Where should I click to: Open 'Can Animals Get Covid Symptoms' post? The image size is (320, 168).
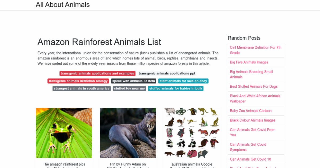pos(248,147)
